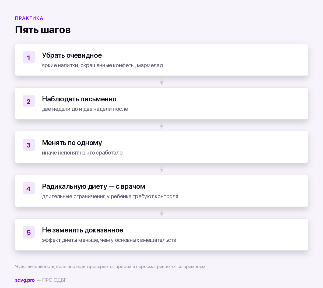
Task: Click the footnote starting 'Чувствительность, если она есть'
Action: [x=110, y=266]
